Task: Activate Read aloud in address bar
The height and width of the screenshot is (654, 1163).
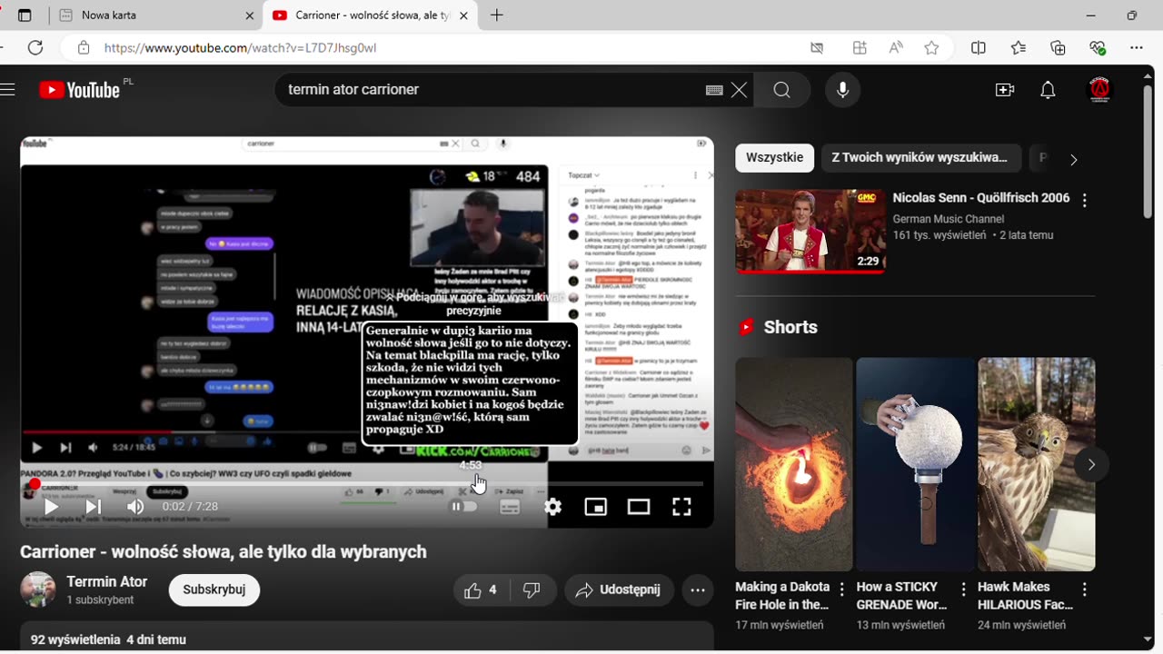Action: pos(896,48)
